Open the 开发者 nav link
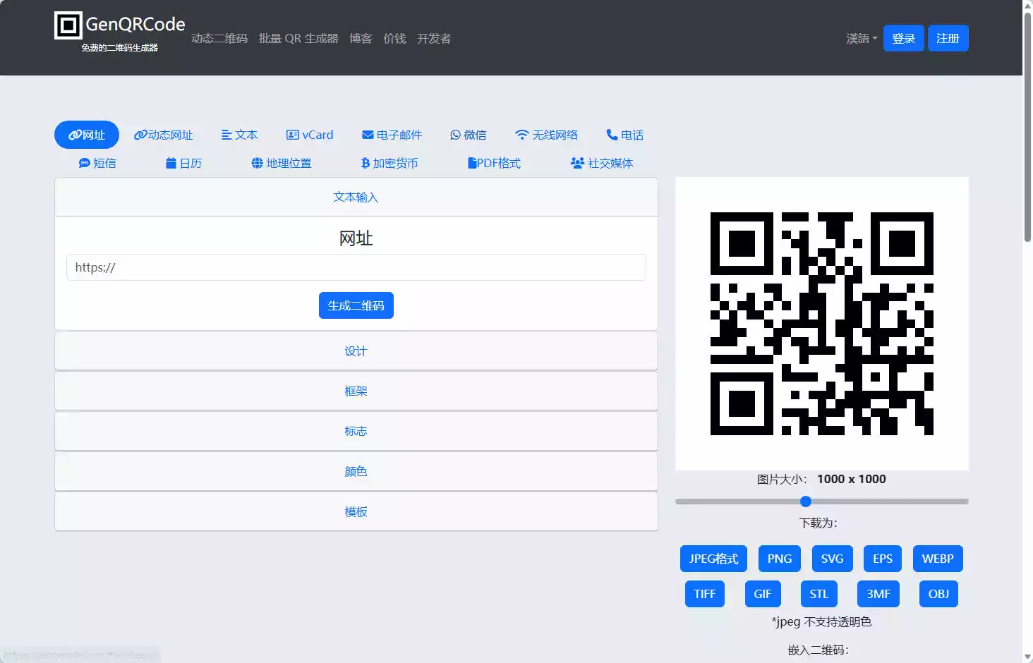1033x663 pixels. tap(434, 38)
